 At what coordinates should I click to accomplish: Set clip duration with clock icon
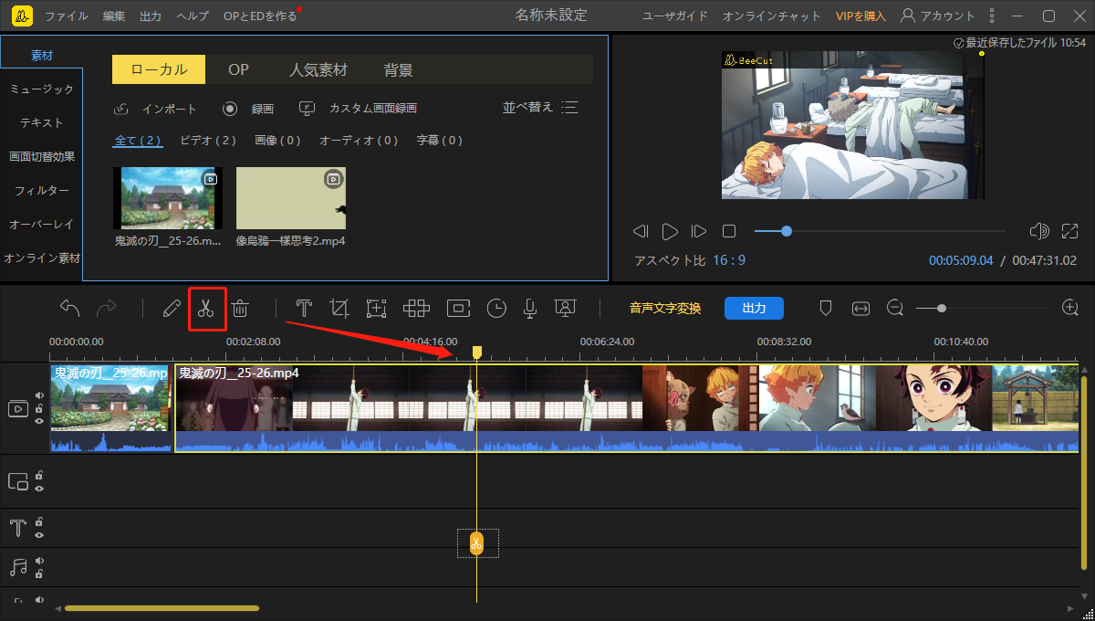coord(496,309)
